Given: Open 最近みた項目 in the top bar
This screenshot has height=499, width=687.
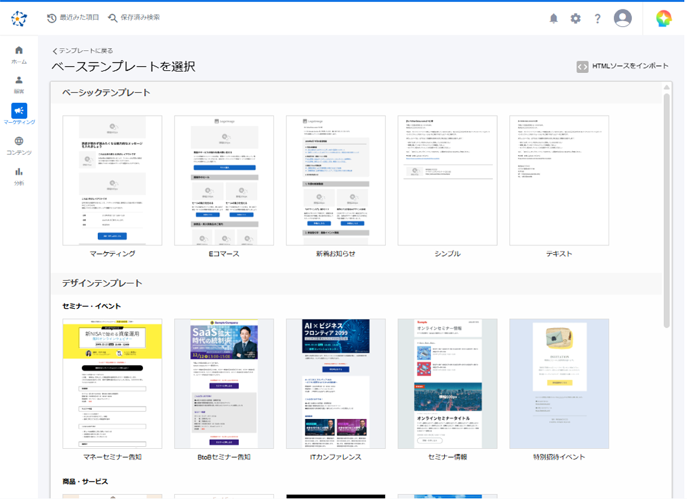Looking at the screenshot, I should [x=69, y=18].
